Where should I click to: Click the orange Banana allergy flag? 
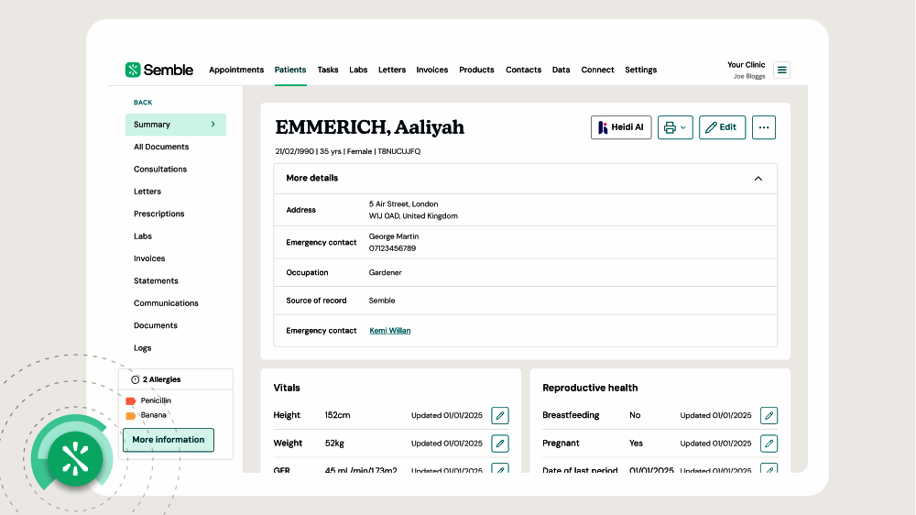131,416
